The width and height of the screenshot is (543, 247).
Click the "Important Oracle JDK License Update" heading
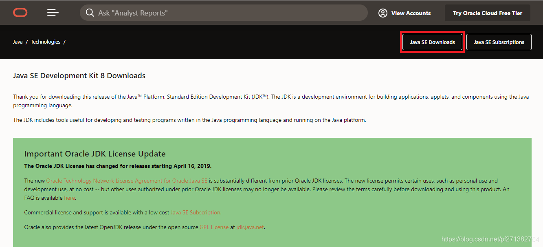[95, 154]
